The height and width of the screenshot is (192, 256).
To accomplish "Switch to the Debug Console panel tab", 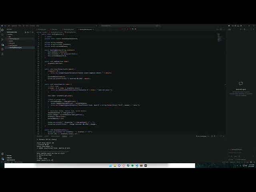I will [x=55, y=136].
